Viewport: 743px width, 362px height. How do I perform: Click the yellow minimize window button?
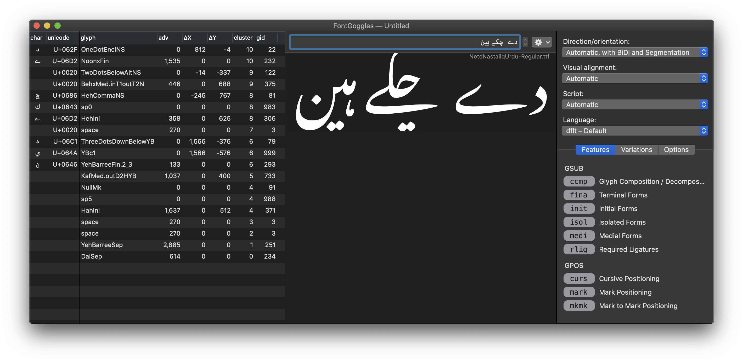click(47, 26)
